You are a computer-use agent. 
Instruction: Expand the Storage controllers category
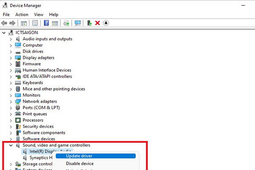[x=11, y=164]
